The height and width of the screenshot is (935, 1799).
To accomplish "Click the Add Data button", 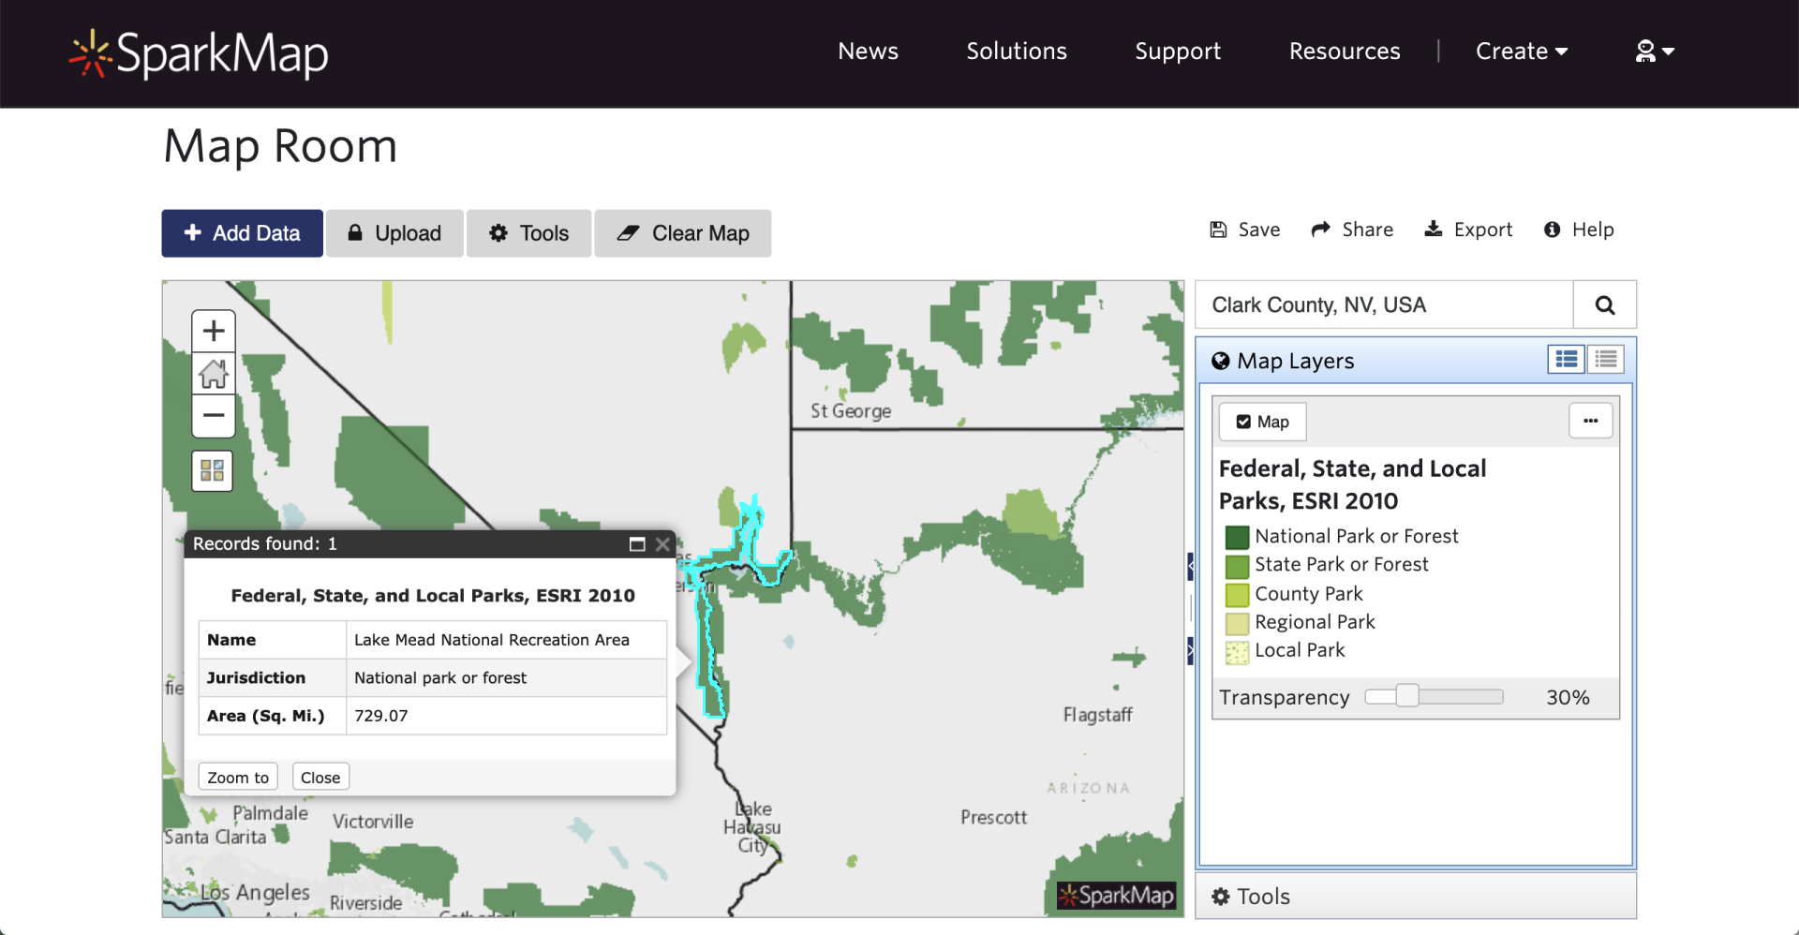I will 243,233.
